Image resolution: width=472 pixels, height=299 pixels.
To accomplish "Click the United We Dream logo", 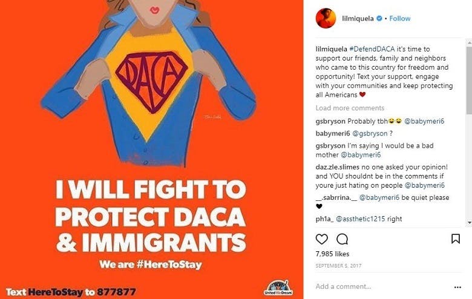I will [278, 287].
